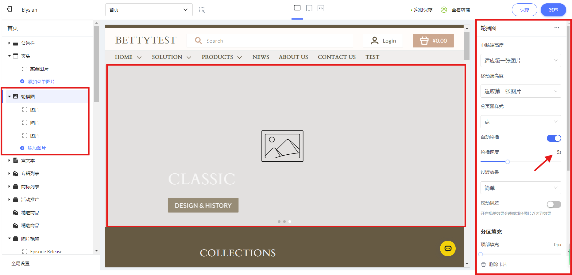572x275 pixels.
Task: Click the 添加图片 add image link
Action: pos(37,148)
